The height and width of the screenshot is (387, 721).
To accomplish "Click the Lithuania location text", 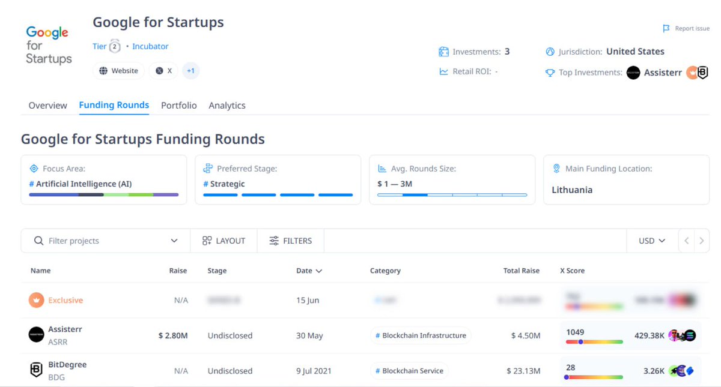I will tap(572, 190).
